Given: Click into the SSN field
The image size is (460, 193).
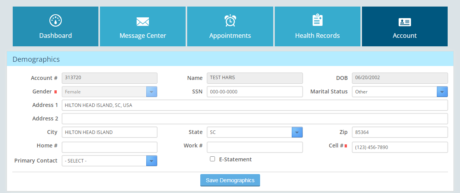Looking at the screenshot, I should tap(255, 91).
